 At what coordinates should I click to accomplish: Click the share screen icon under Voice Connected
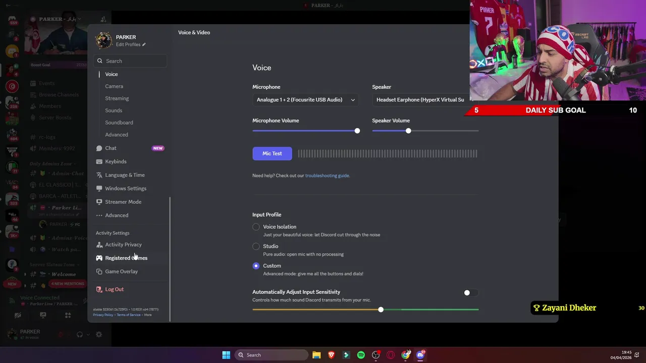pyautogui.click(x=43, y=315)
